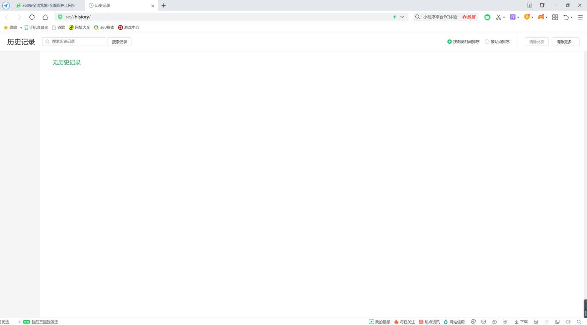Click the scissors screenshot tool icon
The image size is (587, 325).
click(499, 17)
